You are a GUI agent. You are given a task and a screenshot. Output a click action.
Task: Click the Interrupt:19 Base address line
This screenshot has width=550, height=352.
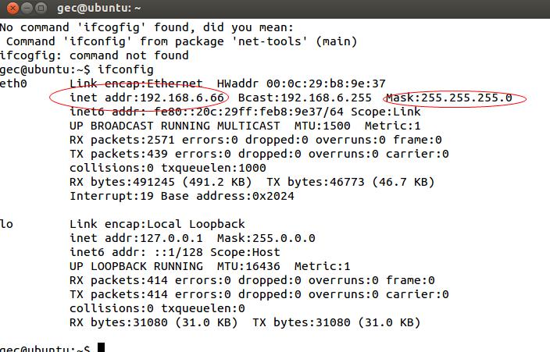pyautogui.click(x=182, y=196)
